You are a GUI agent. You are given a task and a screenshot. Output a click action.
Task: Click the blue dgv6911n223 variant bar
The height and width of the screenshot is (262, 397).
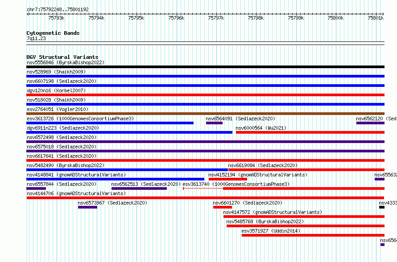(x=129, y=132)
